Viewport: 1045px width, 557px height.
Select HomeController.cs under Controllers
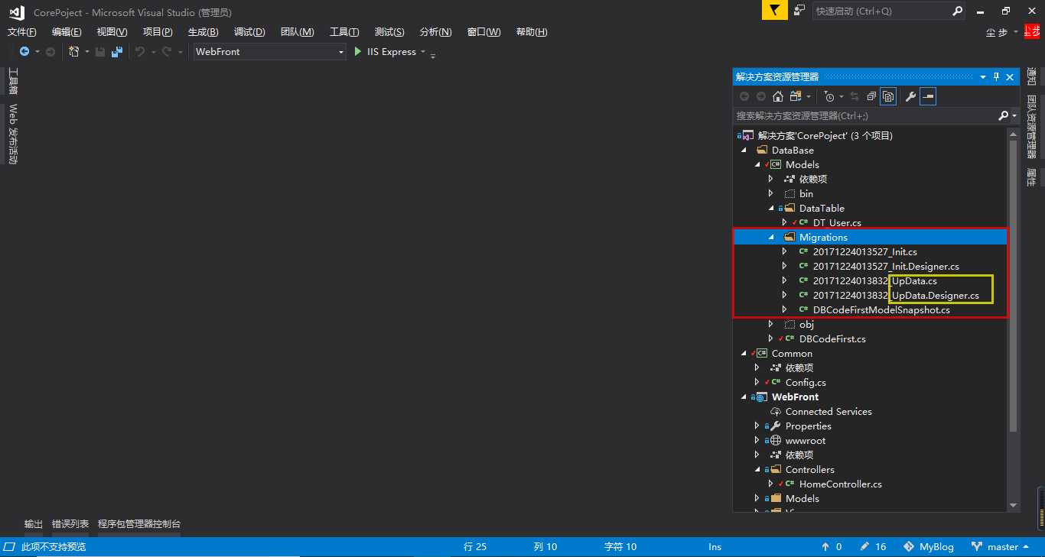(x=840, y=484)
